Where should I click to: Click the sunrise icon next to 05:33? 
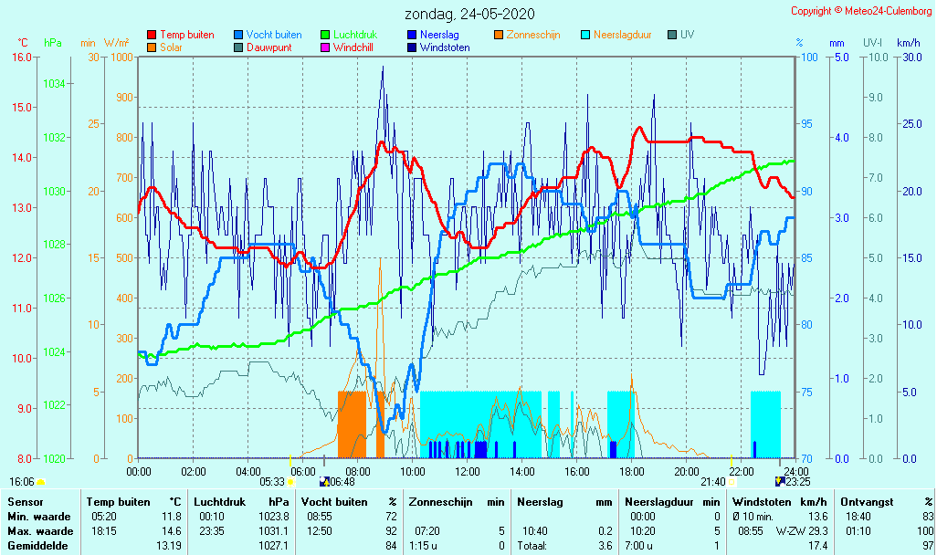(x=290, y=482)
